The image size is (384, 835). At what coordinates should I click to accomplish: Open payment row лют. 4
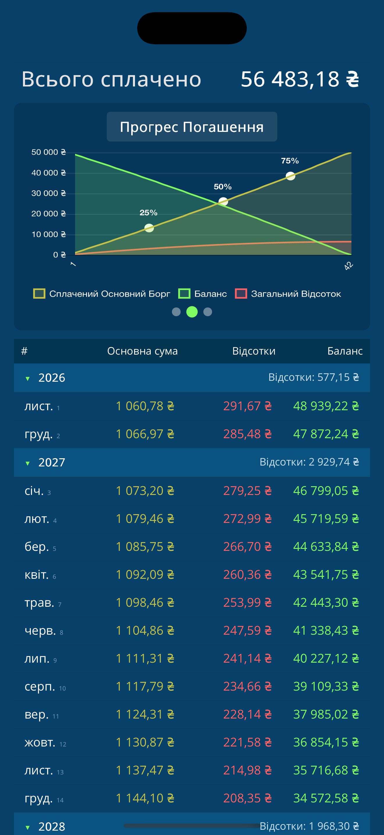tap(192, 519)
